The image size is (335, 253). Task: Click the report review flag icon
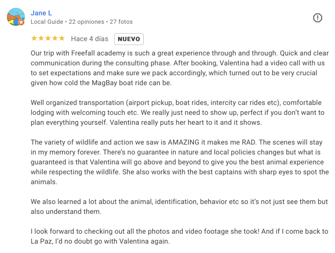click(x=317, y=18)
